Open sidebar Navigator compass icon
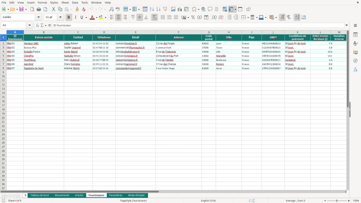This screenshot has width=361, height=203. click(355, 61)
